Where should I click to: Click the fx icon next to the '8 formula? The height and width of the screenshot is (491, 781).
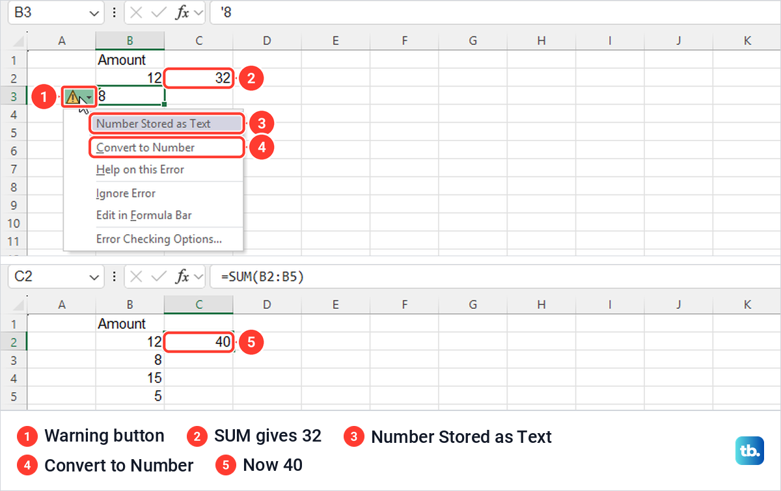[183, 12]
